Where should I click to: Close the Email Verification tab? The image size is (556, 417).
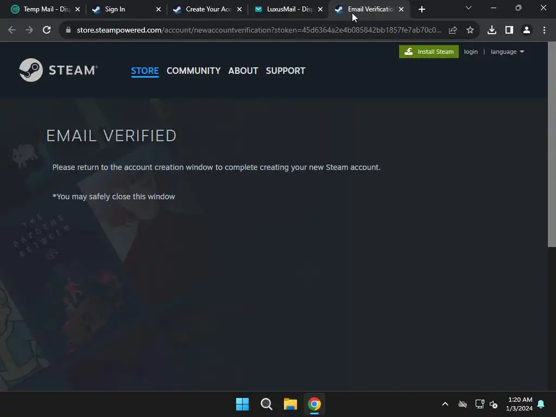[401, 9]
